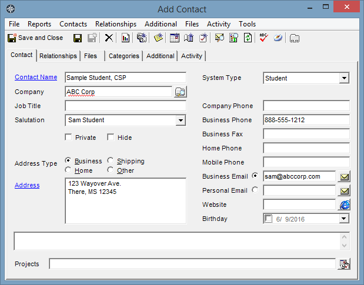Enable the Private checkbox

pyautogui.click(x=68, y=138)
